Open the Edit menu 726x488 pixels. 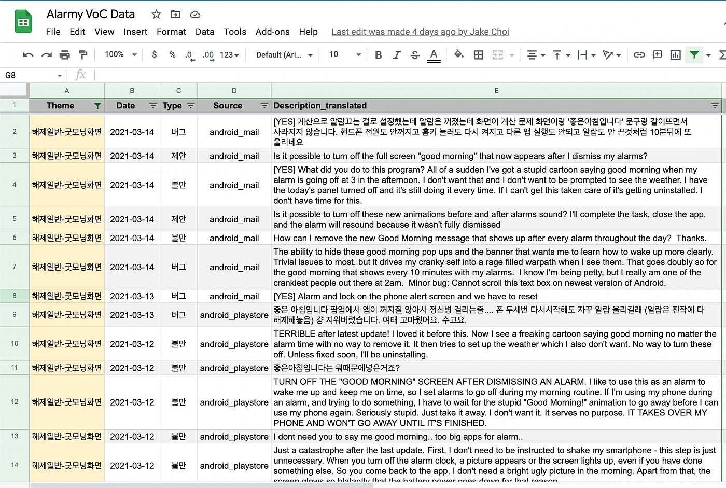[x=77, y=32]
